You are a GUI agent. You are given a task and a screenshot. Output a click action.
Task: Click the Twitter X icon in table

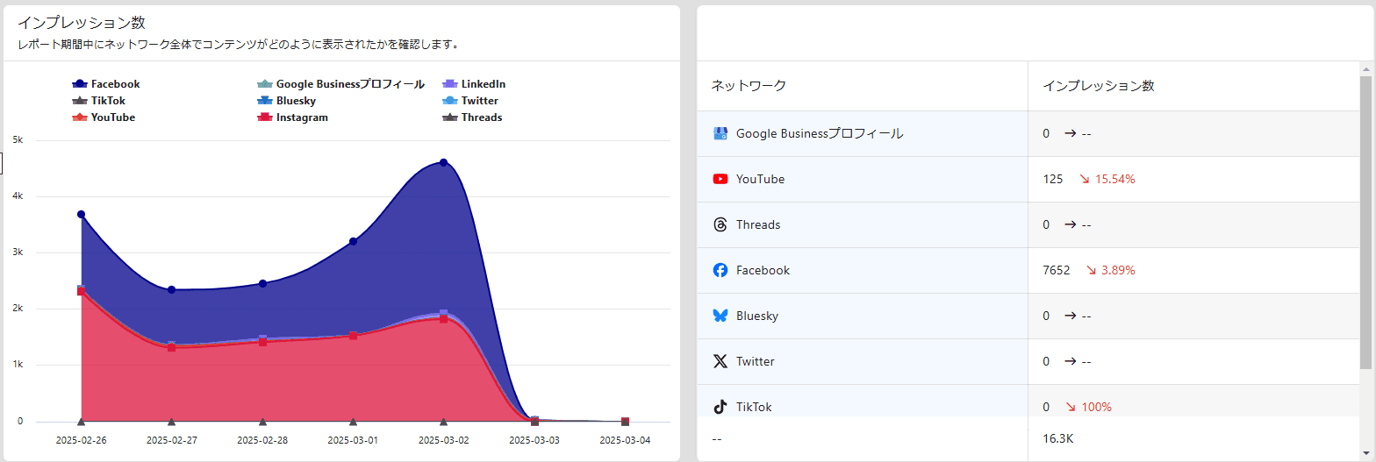pos(720,361)
